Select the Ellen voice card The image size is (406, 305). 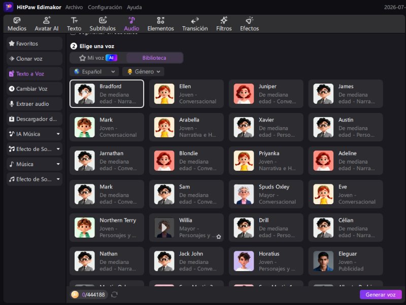click(186, 94)
